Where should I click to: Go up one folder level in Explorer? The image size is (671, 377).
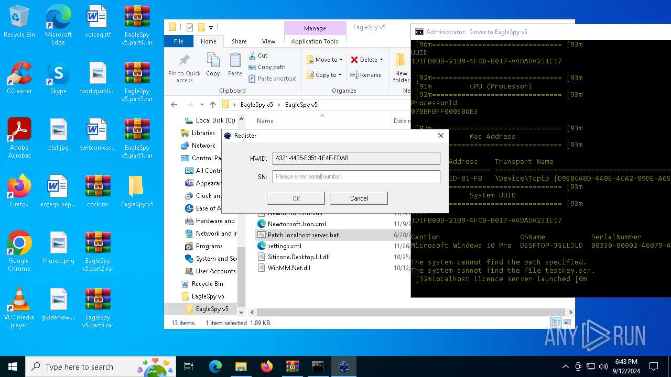[x=212, y=105]
